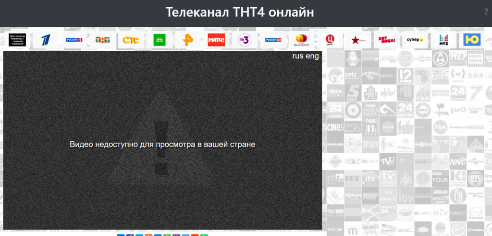Image resolution: width=492 pixels, height=236 pixels.
Task: Open the question mark help icon
Action: coord(486,12)
